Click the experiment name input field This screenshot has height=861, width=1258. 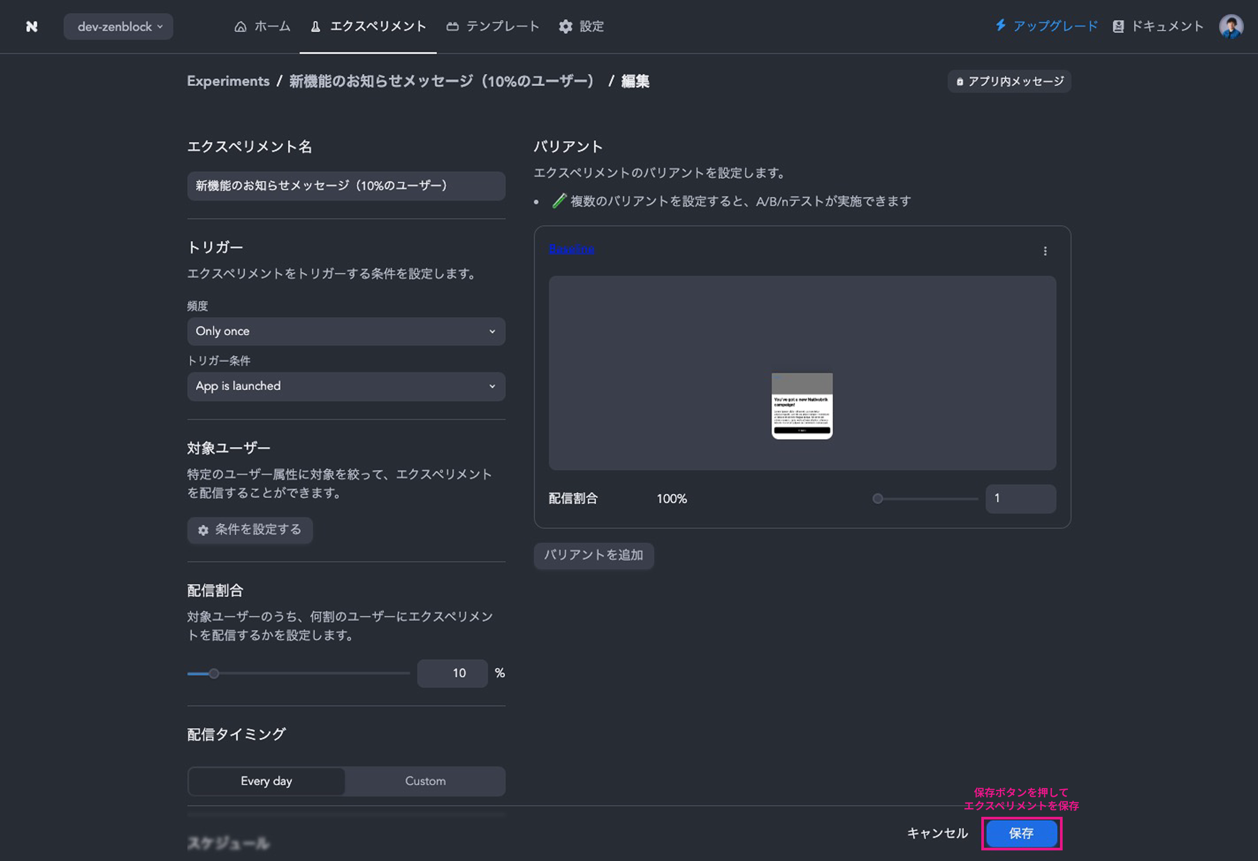tap(346, 186)
